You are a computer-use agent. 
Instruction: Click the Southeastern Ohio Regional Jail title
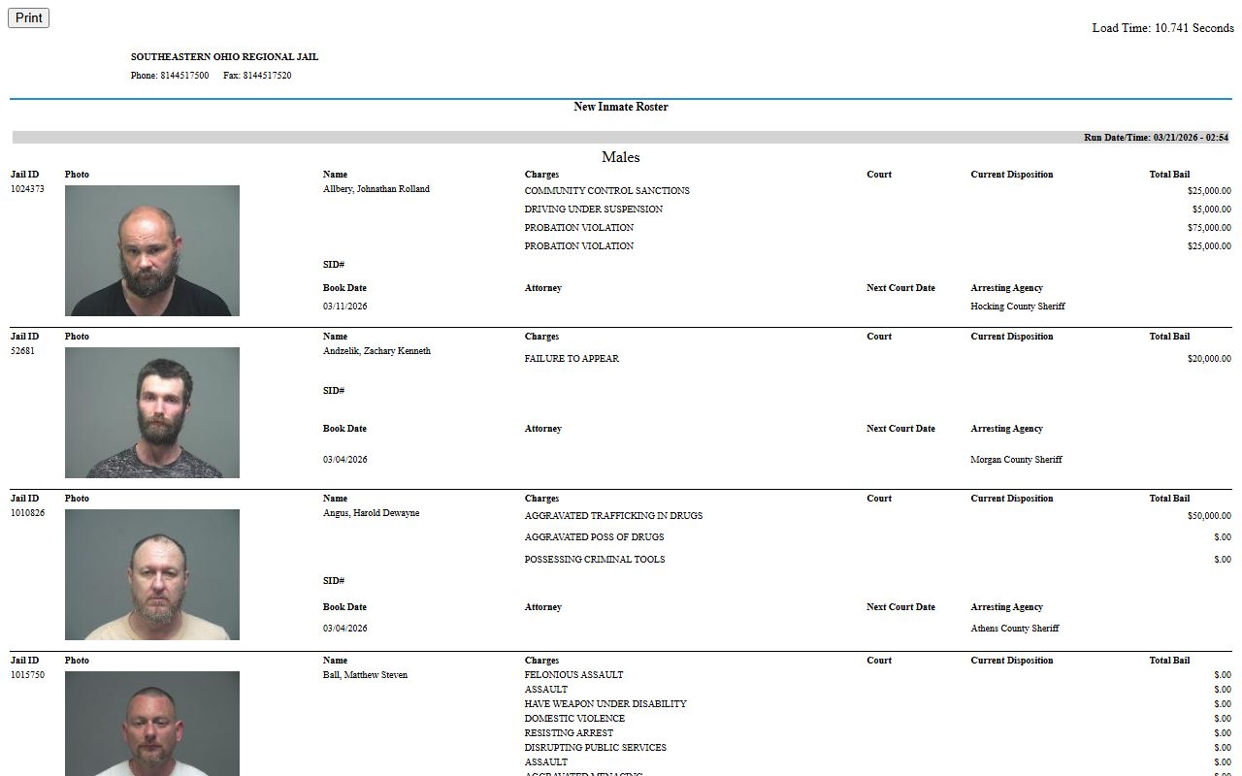click(x=224, y=57)
